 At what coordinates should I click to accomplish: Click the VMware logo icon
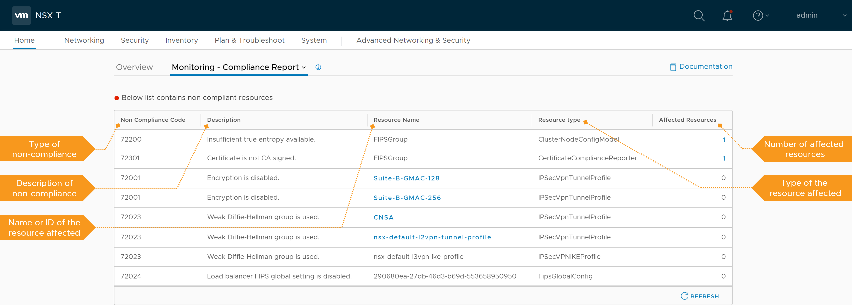click(21, 15)
